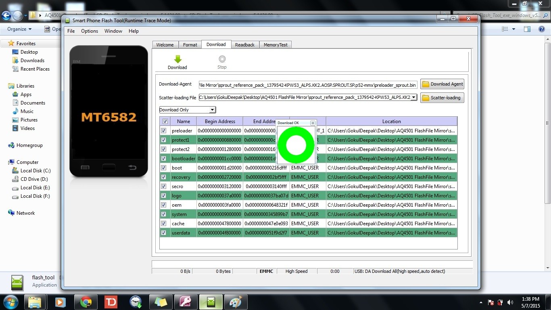
Task: Click the Begin Address column header
Action: (220, 121)
